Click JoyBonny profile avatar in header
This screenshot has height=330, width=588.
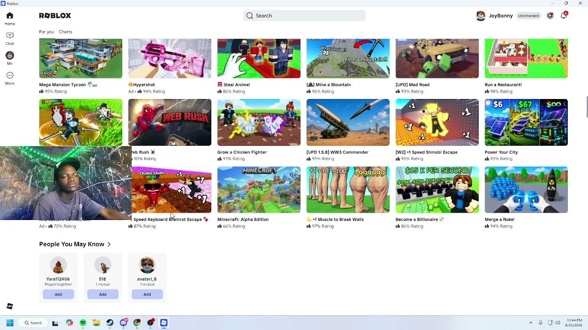[x=481, y=16]
